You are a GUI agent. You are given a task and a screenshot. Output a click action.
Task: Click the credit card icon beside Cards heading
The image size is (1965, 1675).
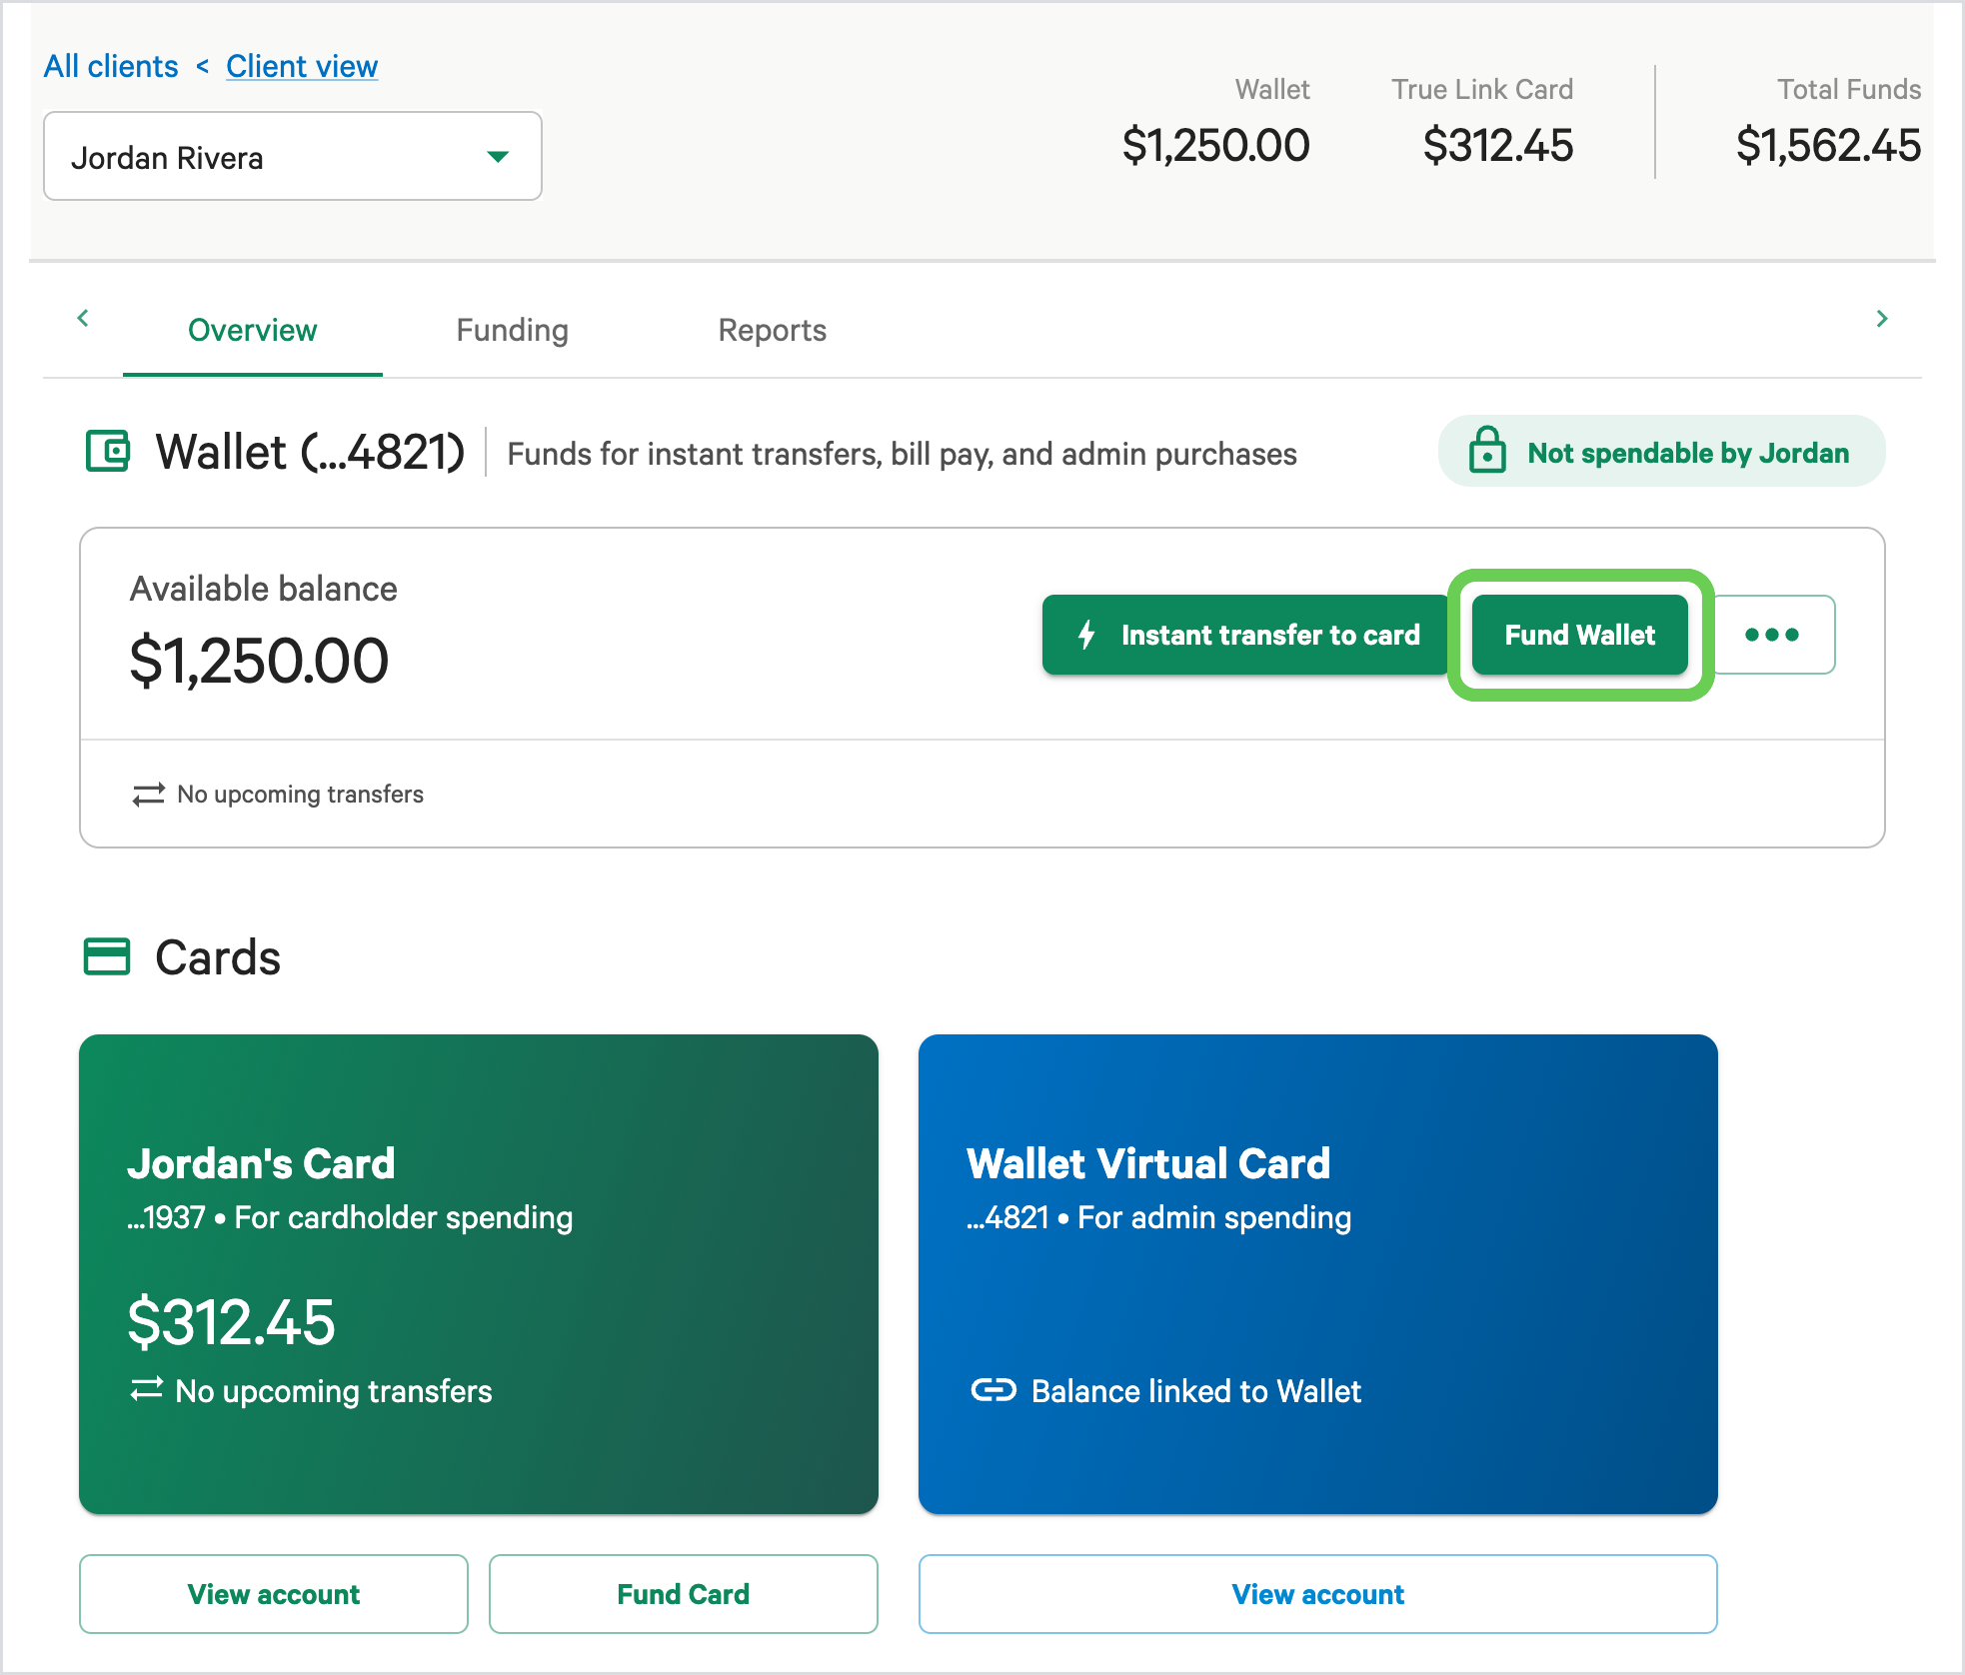click(107, 956)
